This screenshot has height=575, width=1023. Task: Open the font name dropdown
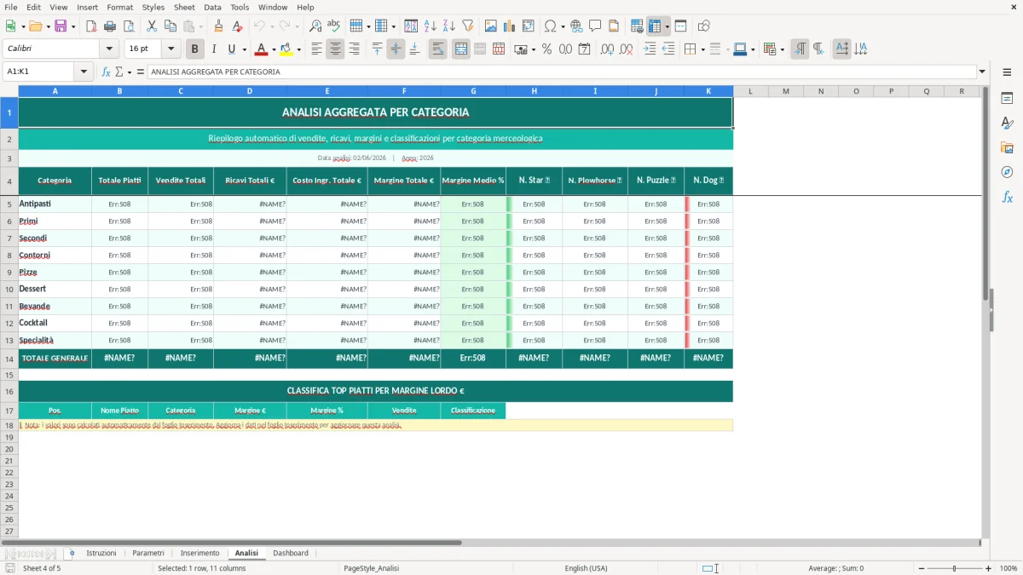(108, 49)
